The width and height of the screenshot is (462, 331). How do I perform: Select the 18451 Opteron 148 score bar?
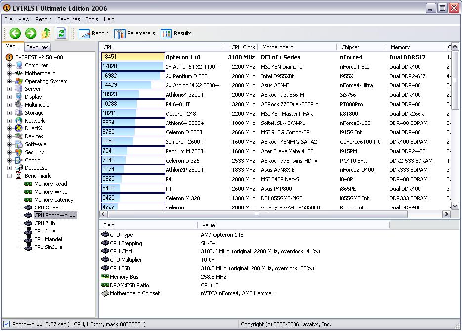[x=133, y=57]
